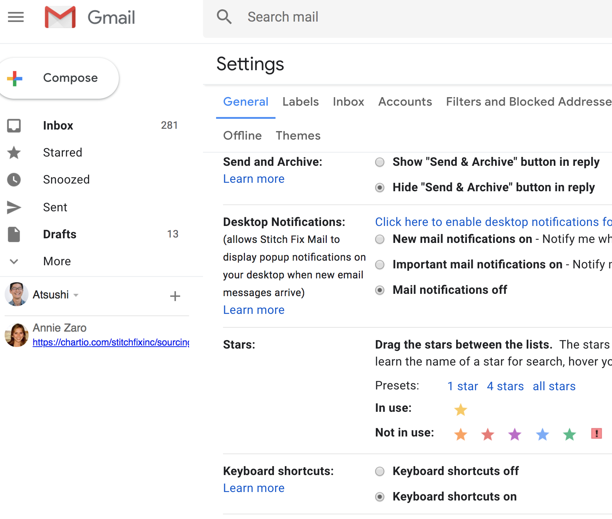This screenshot has height=519, width=612.
Task: Open the Offline settings tab
Action: point(242,136)
